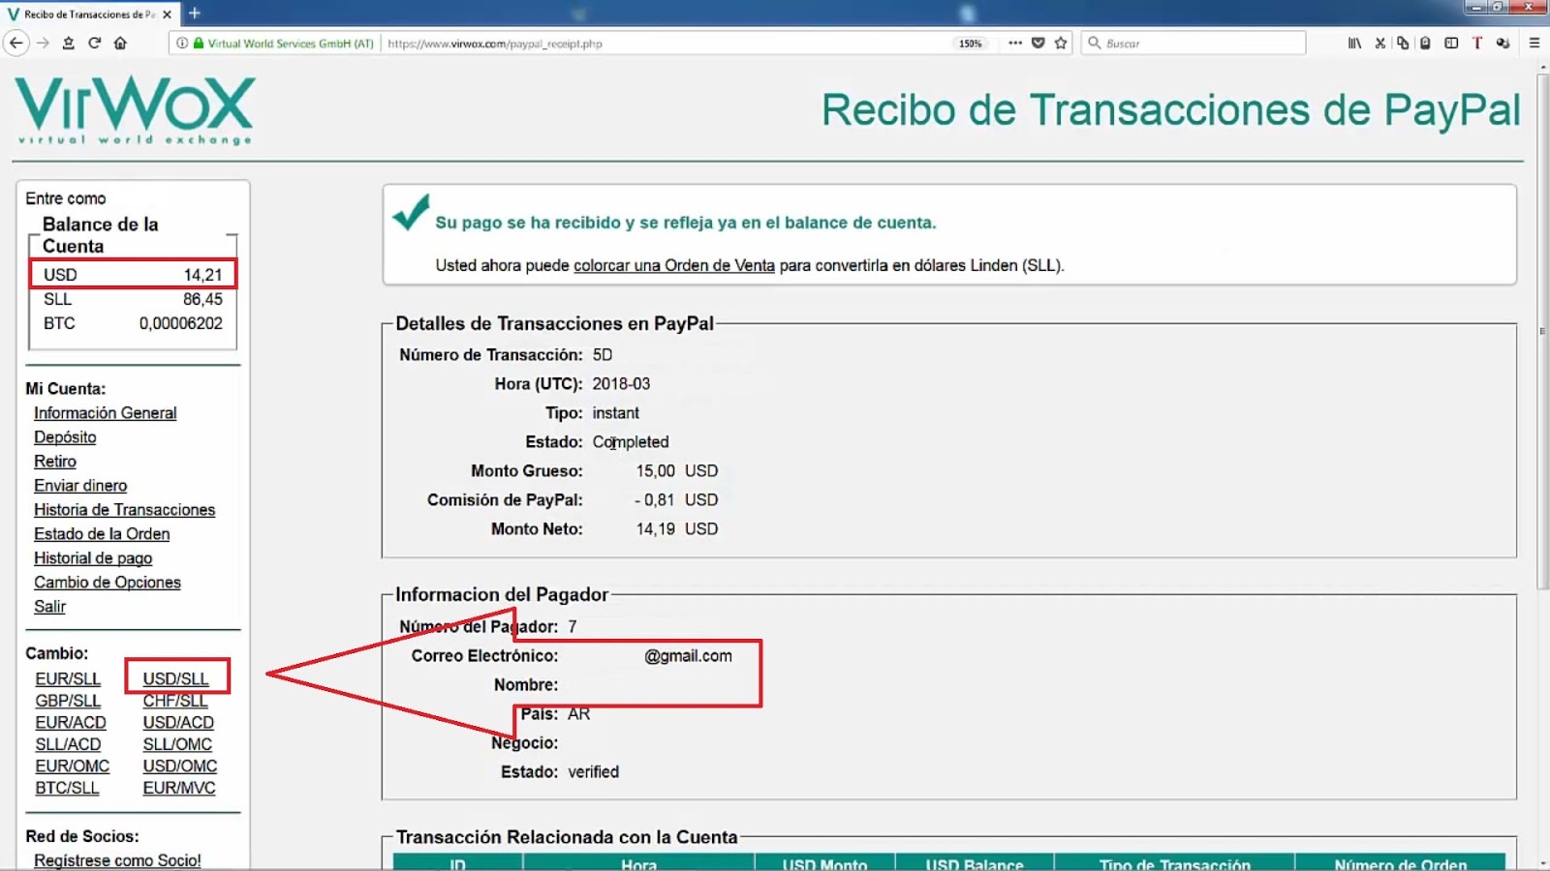The width and height of the screenshot is (1550, 871).
Task: Click the virwox.com address bar URL
Action: tap(494, 44)
